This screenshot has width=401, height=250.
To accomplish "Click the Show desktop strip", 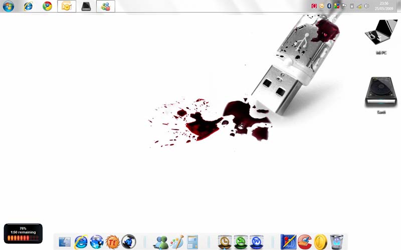I will [x=398, y=6].
